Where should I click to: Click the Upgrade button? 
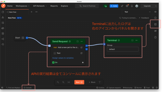[x=147, y=6]
